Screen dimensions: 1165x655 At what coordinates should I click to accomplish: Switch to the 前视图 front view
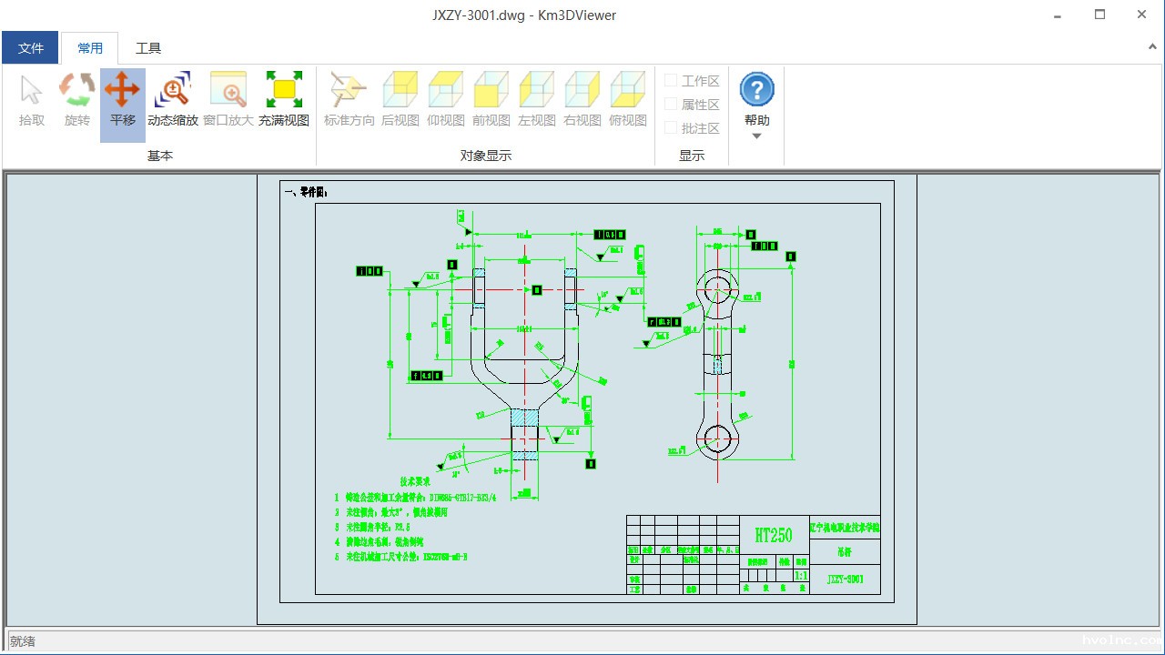[x=491, y=100]
